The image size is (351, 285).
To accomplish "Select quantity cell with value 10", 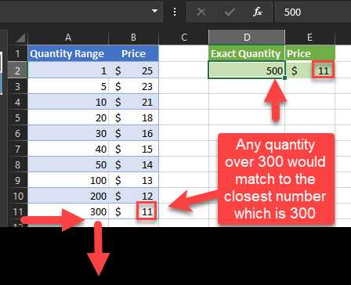I will (x=68, y=102).
